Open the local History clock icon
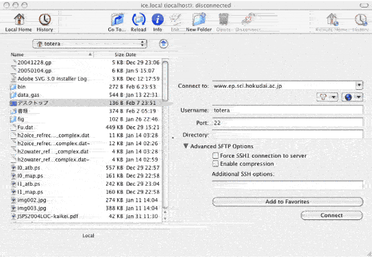Viewport: 372px width, 257px height. [45, 20]
